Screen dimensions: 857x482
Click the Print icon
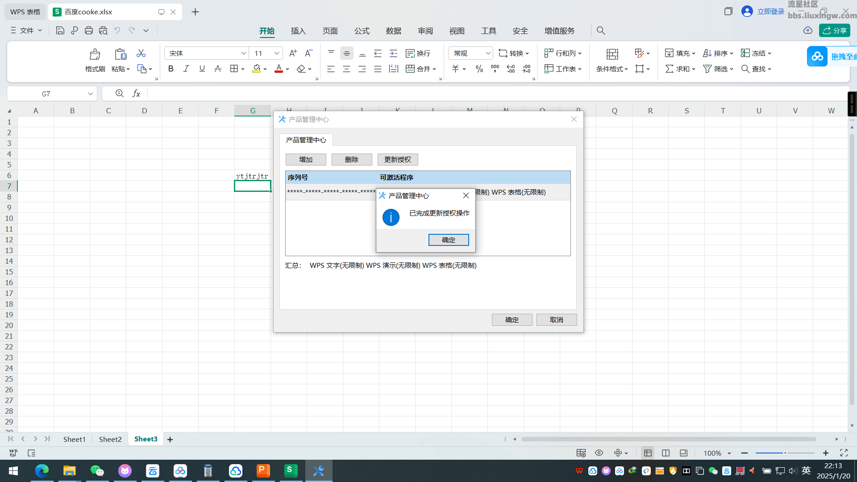tap(89, 30)
